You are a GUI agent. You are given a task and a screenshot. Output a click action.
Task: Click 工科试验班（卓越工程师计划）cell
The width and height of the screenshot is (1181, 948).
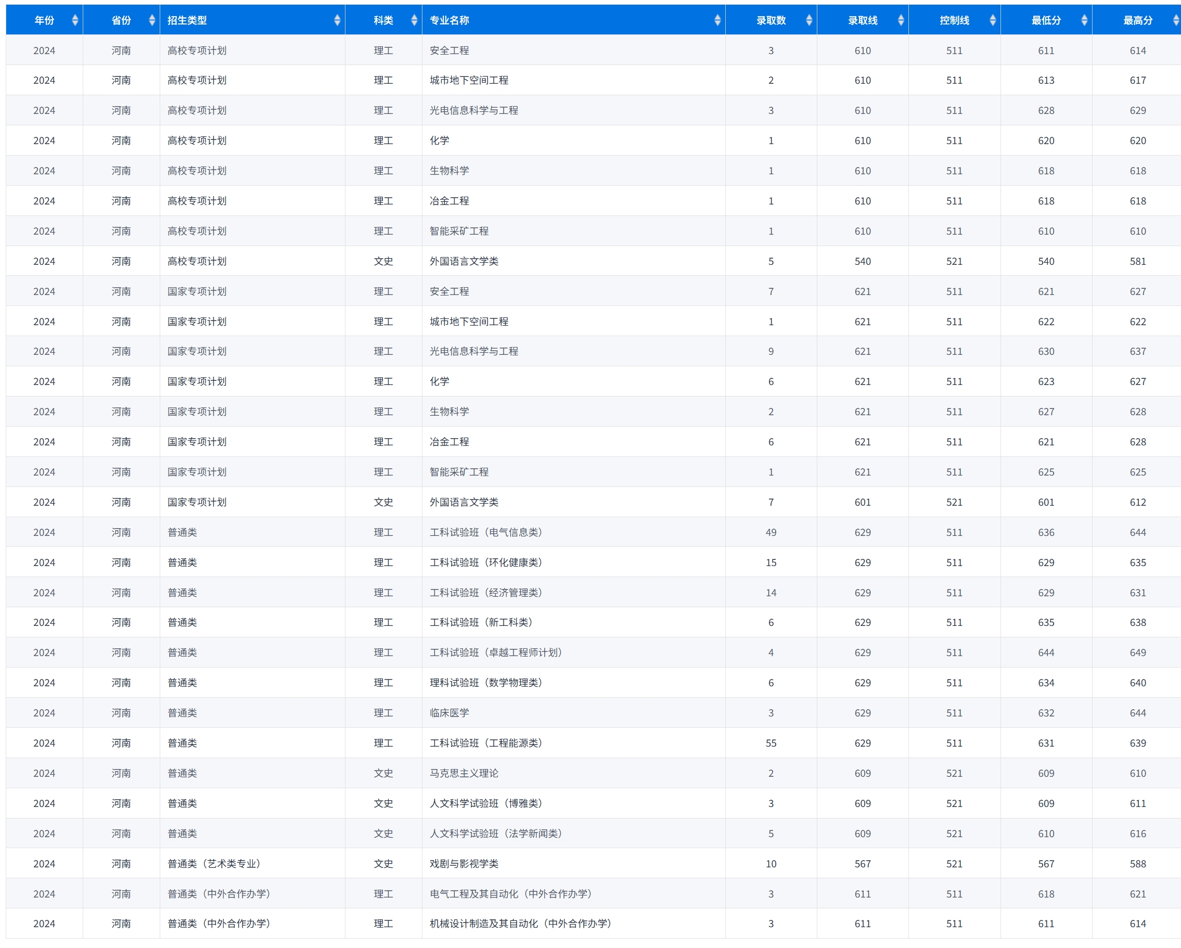pos(496,652)
